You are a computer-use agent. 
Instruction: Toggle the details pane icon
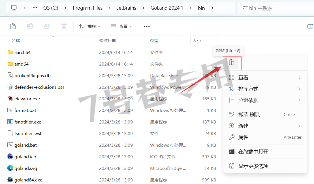pyautogui.click(x=310, y=26)
